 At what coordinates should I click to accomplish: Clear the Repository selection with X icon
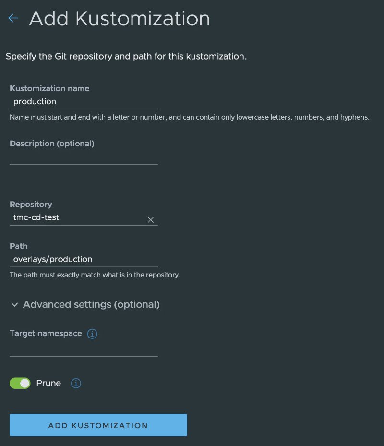coord(151,219)
